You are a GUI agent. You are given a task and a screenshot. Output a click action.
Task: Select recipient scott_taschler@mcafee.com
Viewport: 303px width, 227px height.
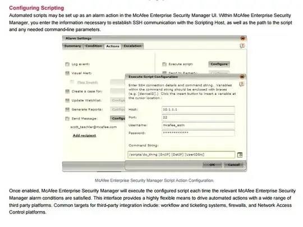point(94,127)
